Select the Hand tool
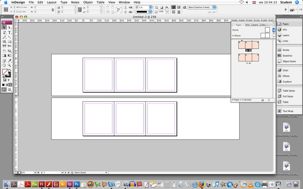Screen dimensions: 303x189 tap(4, 65)
